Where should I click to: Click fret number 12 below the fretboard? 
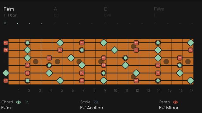(137, 91)
